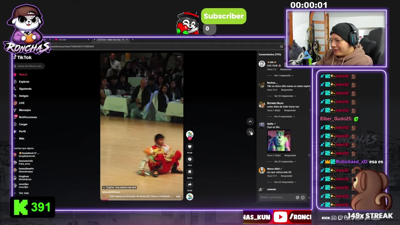Reply to ÑOTARO ÑUJO's comment
The width and height of the screenshot is (400, 225).
[x=290, y=110]
